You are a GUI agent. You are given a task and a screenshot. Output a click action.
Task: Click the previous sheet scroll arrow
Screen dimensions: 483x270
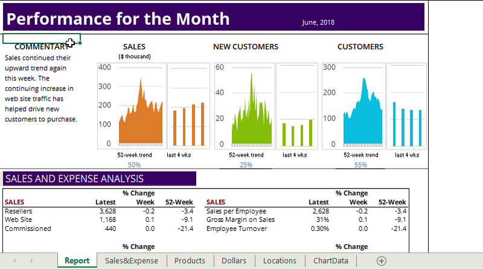(x=14, y=261)
